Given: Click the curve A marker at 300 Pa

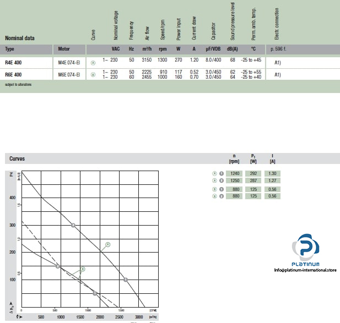Looking at the screenshot, I should [x=73, y=225].
